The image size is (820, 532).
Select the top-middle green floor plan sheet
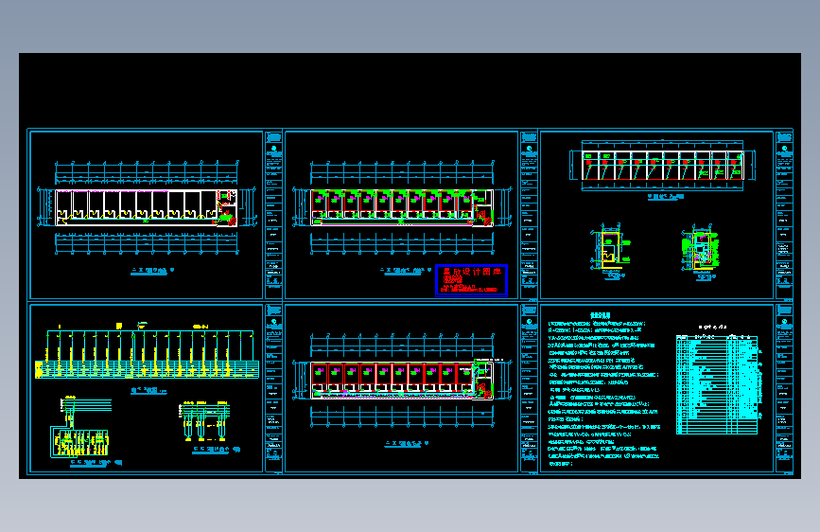[401, 215]
